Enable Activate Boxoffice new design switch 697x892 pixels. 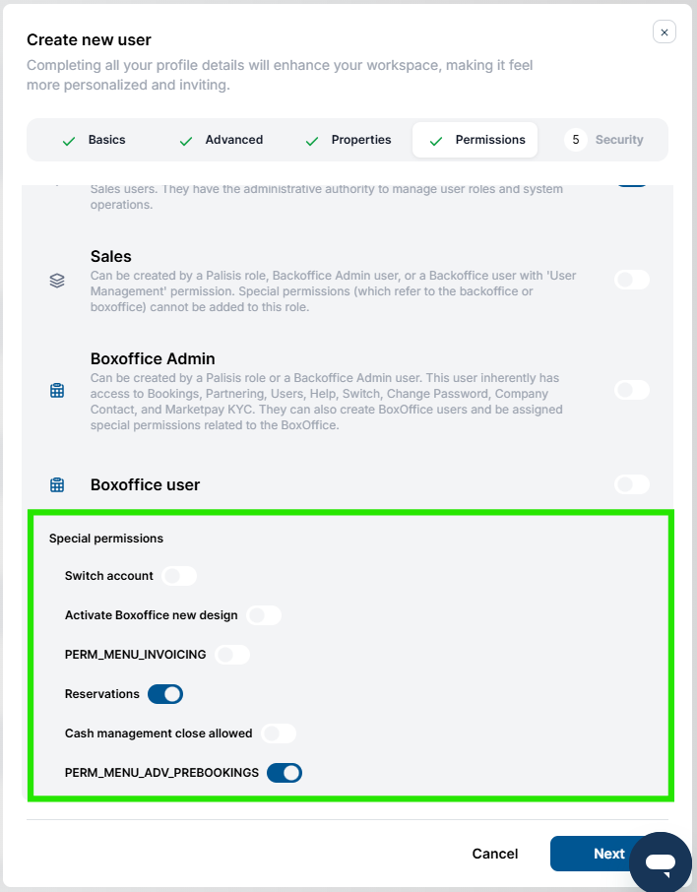tap(264, 615)
